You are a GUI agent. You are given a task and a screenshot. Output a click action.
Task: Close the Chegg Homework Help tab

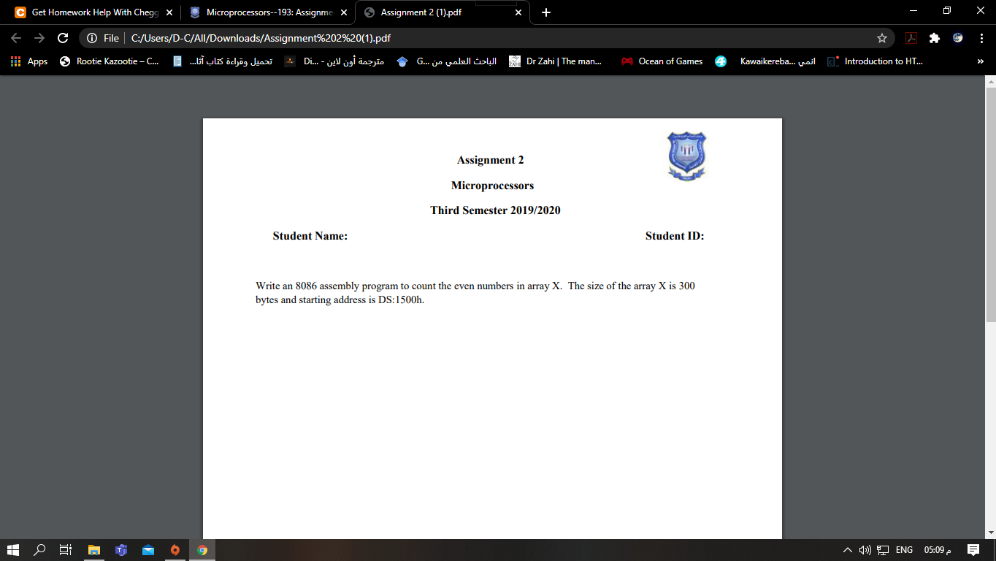169,12
